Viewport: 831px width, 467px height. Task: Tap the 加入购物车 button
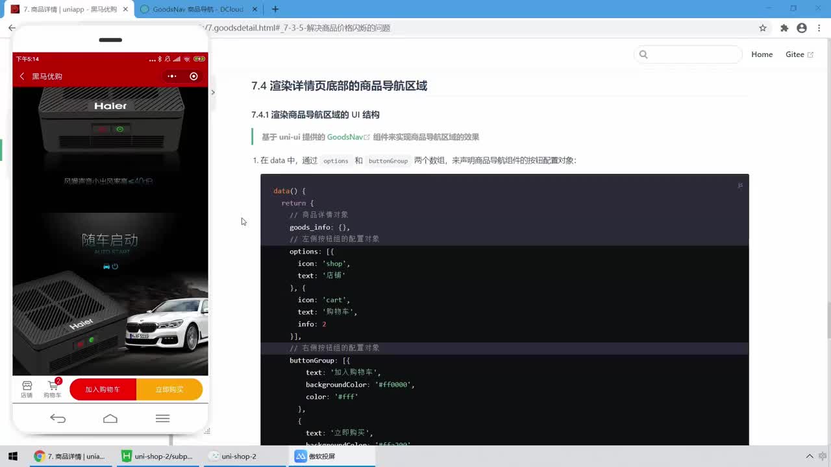click(103, 389)
